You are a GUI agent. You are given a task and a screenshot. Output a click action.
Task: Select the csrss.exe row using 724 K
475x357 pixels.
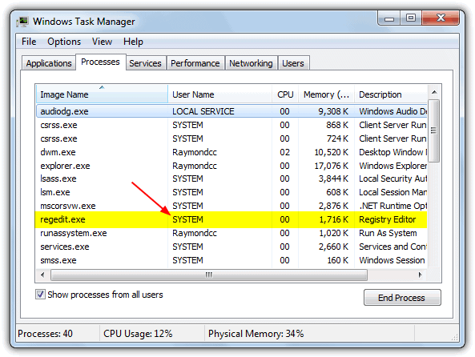tap(231, 138)
